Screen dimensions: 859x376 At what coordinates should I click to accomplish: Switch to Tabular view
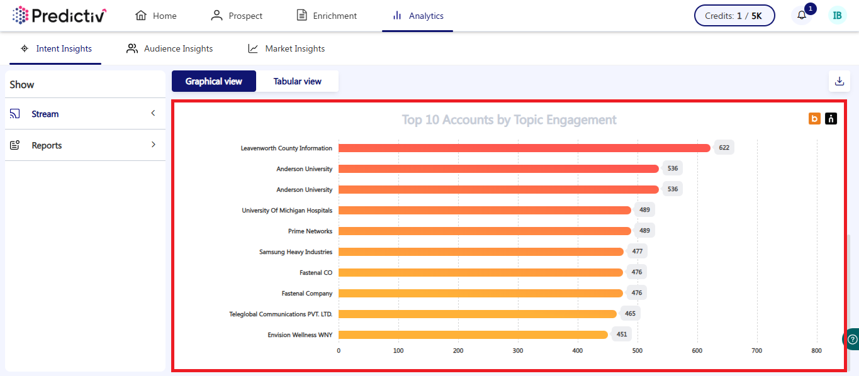coord(298,81)
